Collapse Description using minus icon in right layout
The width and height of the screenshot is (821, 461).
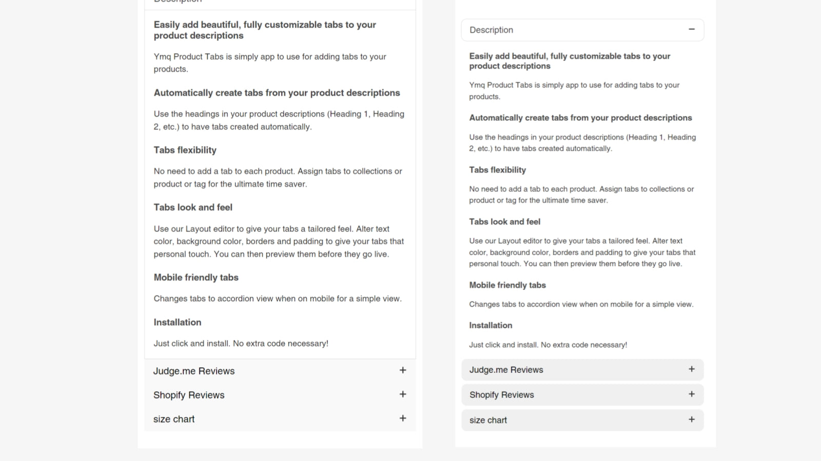pyautogui.click(x=692, y=29)
